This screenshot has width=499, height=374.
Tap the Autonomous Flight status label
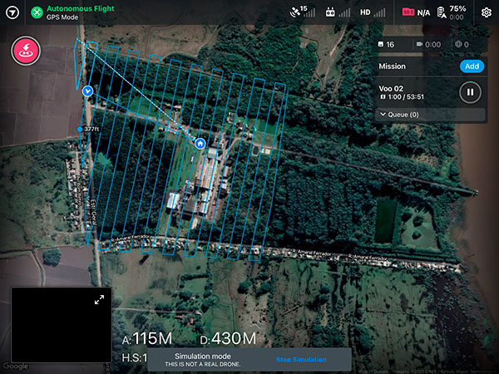point(81,8)
